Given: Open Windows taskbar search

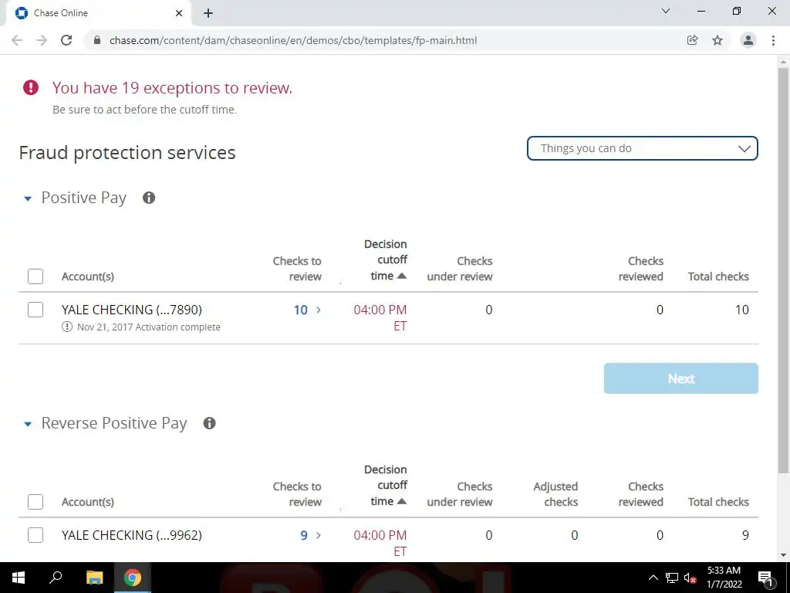Looking at the screenshot, I should tap(56, 578).
